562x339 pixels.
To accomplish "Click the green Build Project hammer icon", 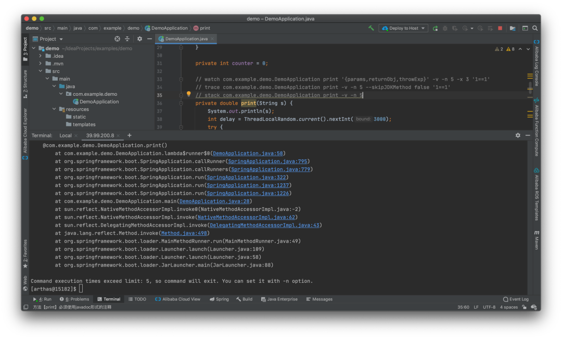I will [371, 28].
